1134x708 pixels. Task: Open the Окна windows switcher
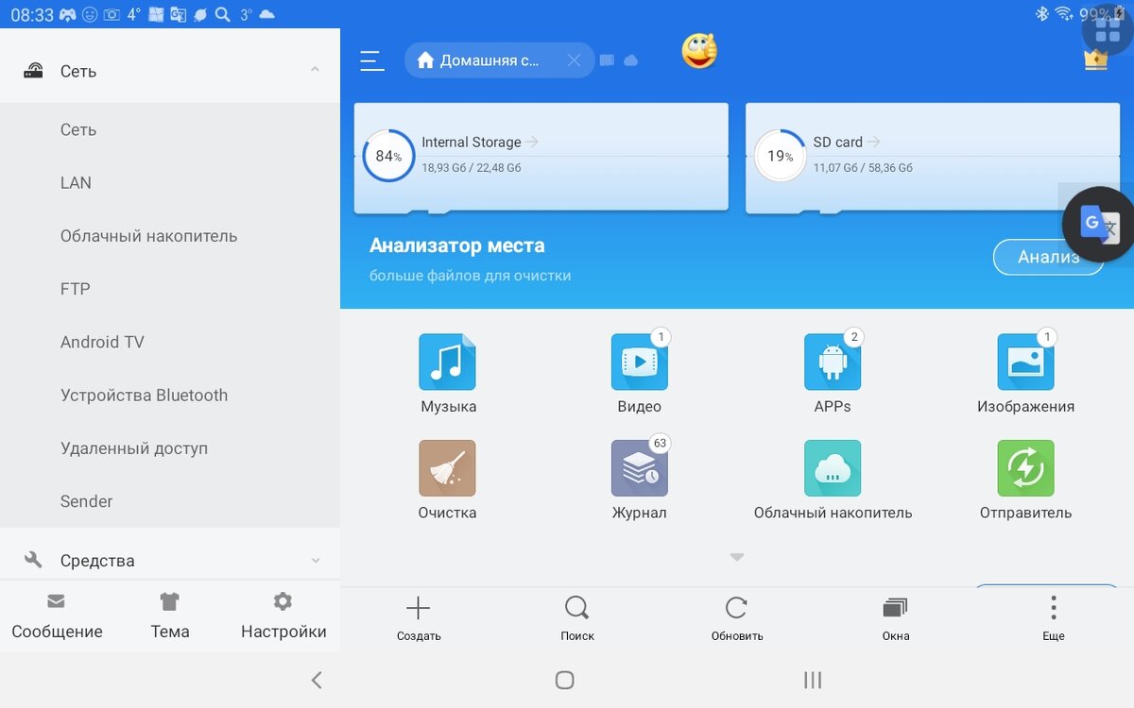pos(895,618)
